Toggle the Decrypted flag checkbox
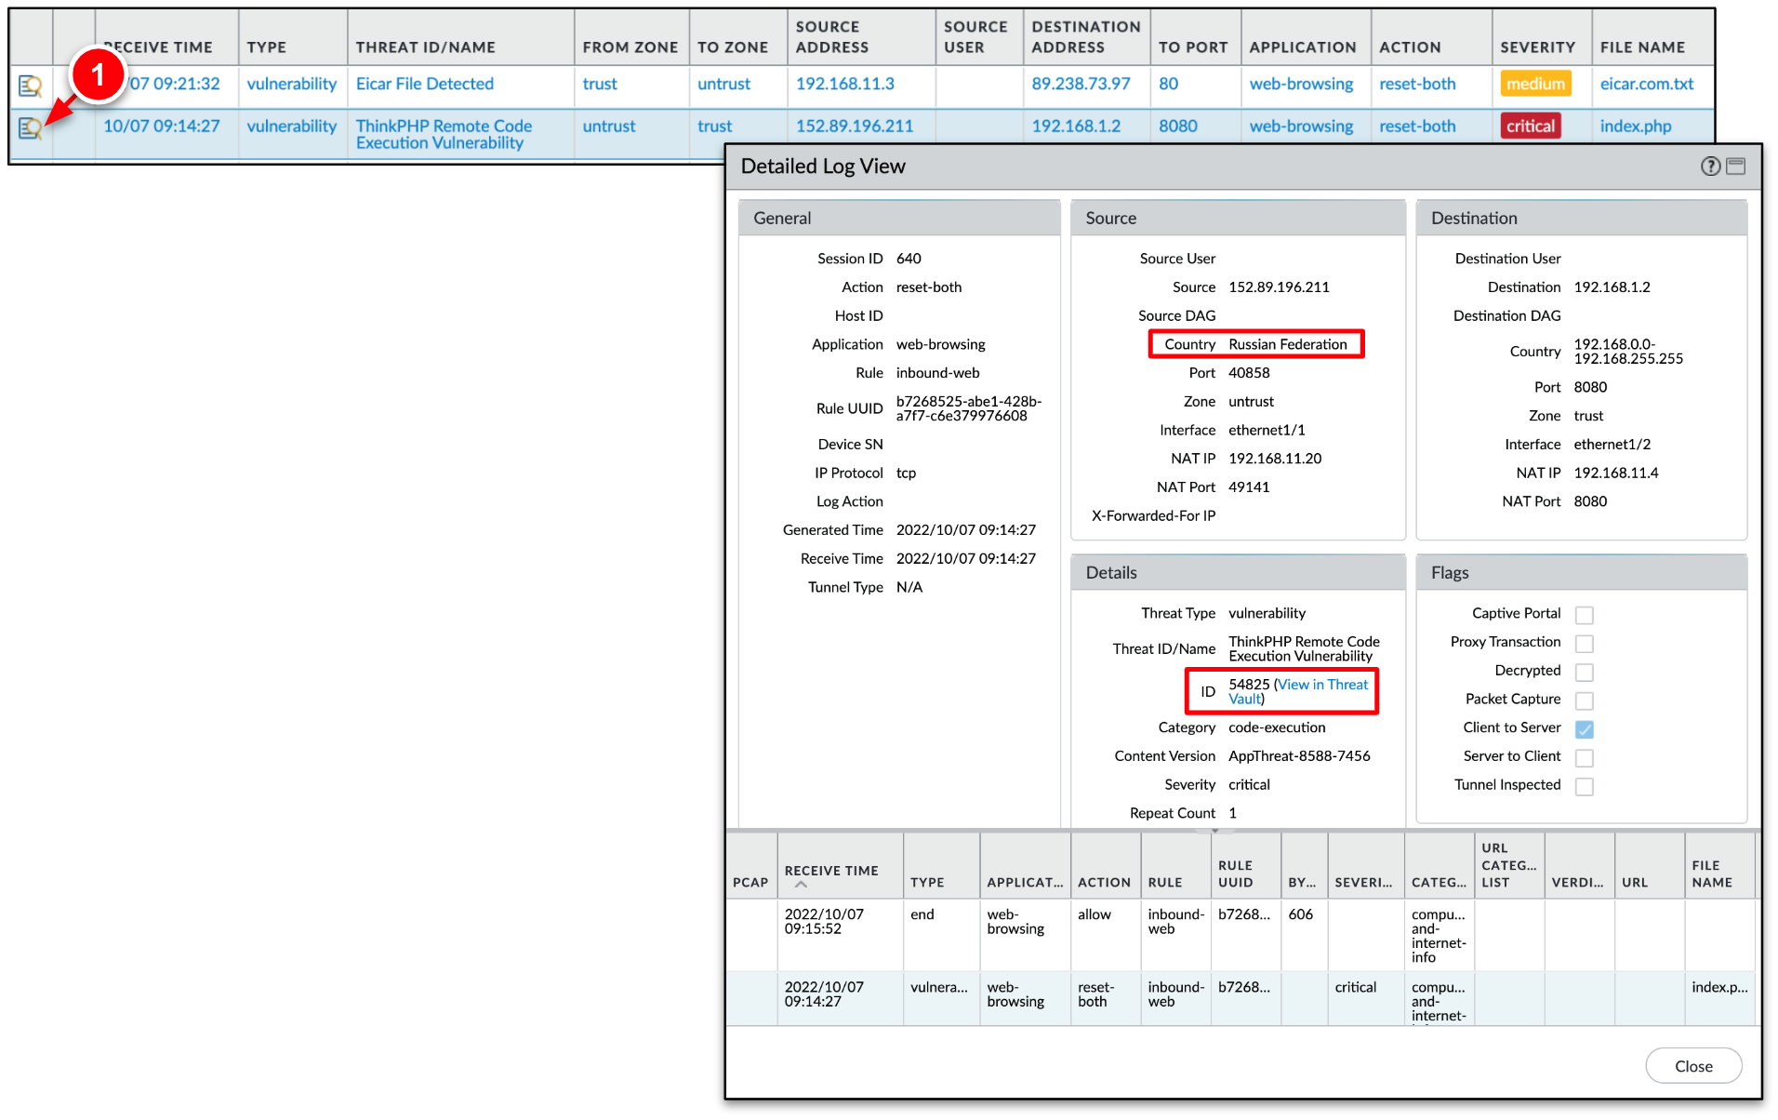1778x1120 pixels. 1585,672
